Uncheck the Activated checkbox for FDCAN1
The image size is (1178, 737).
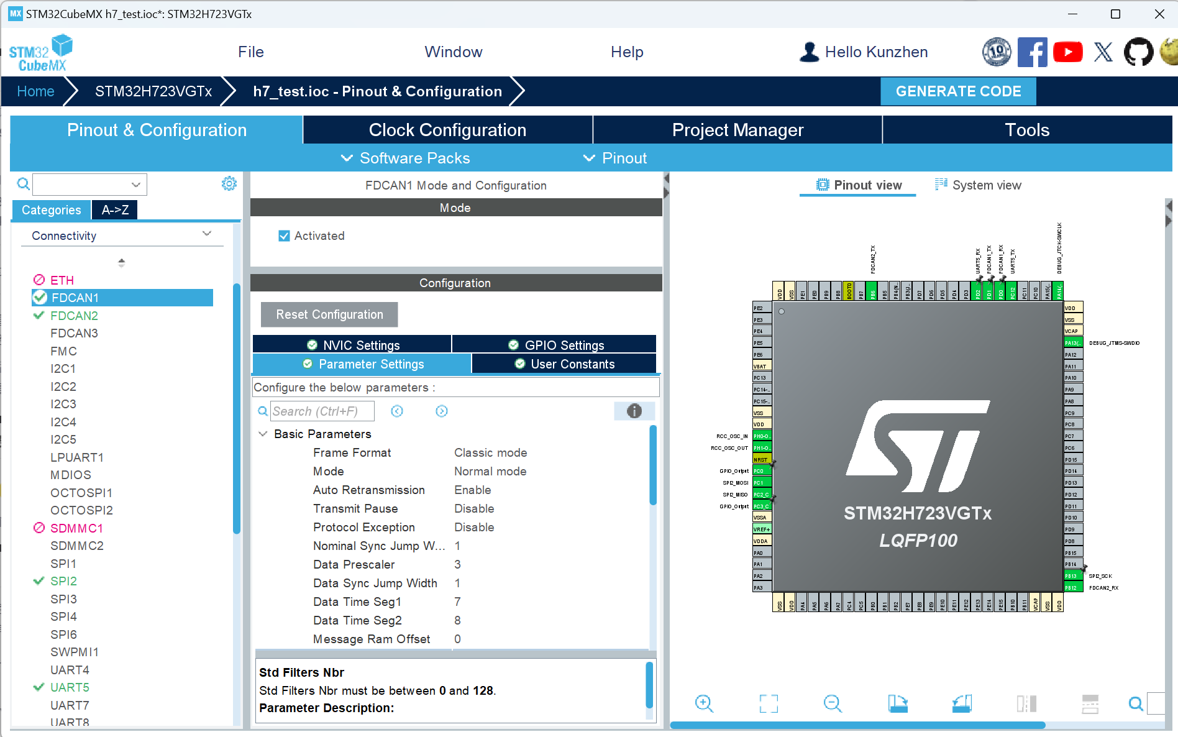[285, 236]
